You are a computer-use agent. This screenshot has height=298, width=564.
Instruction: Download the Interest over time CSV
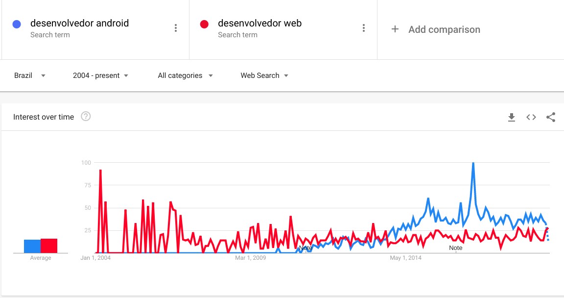coord(512,117)
